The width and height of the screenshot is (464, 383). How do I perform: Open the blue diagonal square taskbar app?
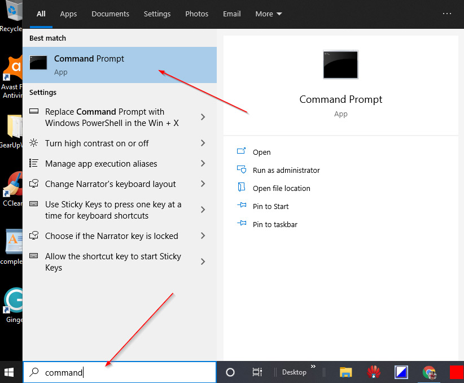[x=401, y=372]
